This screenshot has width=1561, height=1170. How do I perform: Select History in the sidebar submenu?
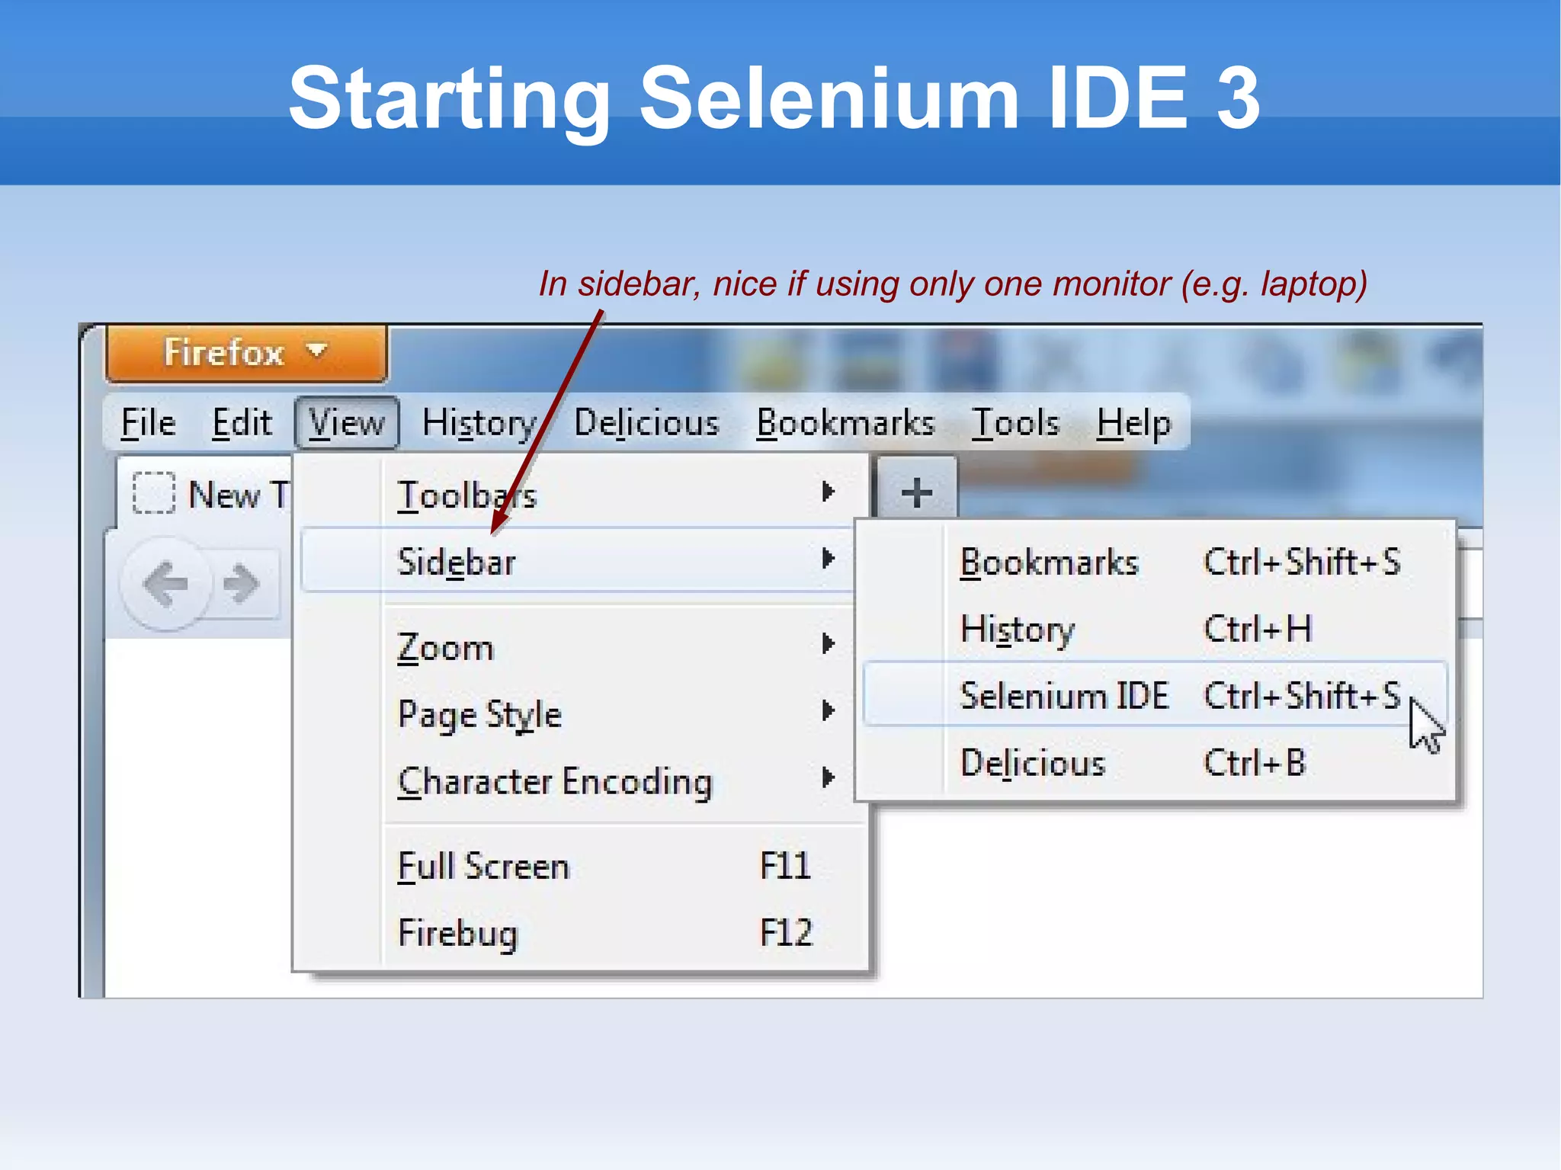(1018, 630)
